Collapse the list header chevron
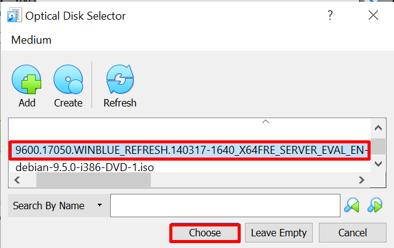 pyautogui.click(x=266, y=122)
